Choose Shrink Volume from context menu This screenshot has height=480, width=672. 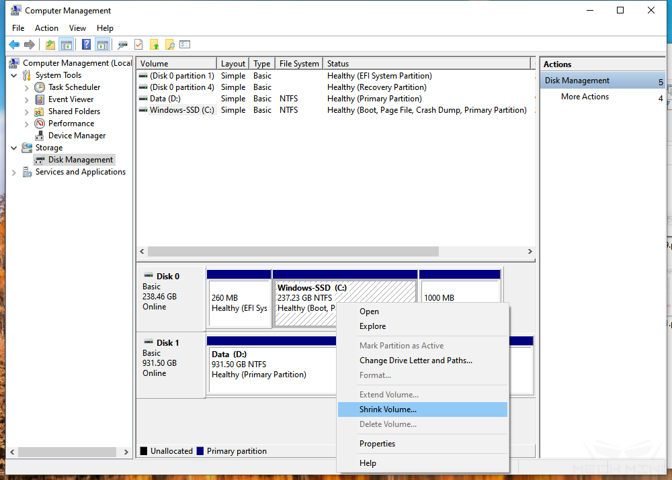point(388,410)
